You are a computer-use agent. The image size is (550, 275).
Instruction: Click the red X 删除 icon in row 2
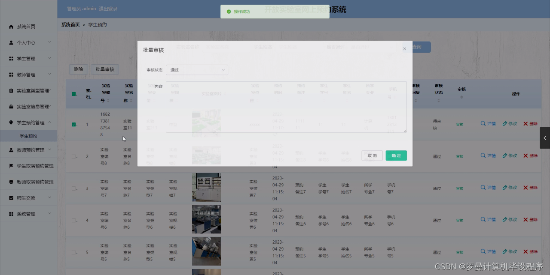click(x=526, y=155)
